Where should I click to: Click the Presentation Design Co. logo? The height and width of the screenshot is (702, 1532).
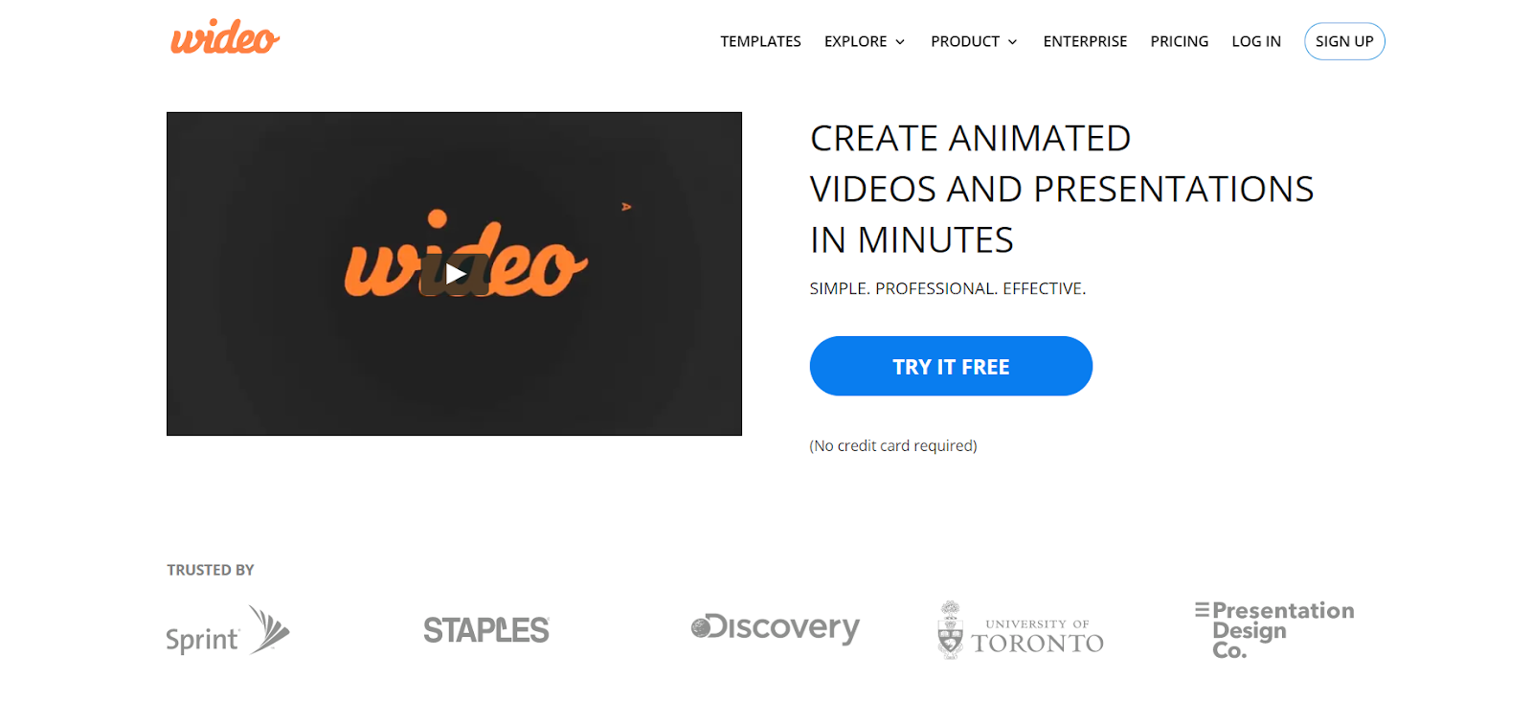(x=1274, y=630)
